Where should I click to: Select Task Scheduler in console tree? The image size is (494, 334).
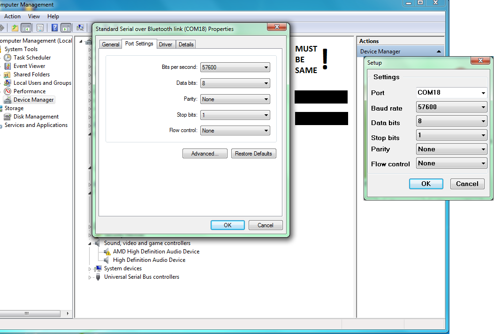tap(32, 58)
